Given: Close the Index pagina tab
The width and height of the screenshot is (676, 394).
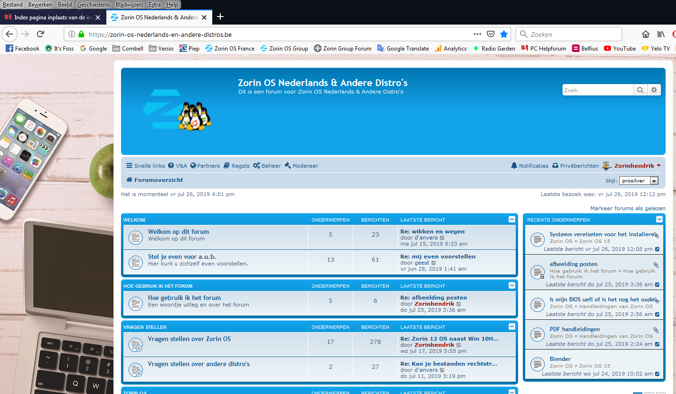Looking at the screenshot, I should [98, 17].
